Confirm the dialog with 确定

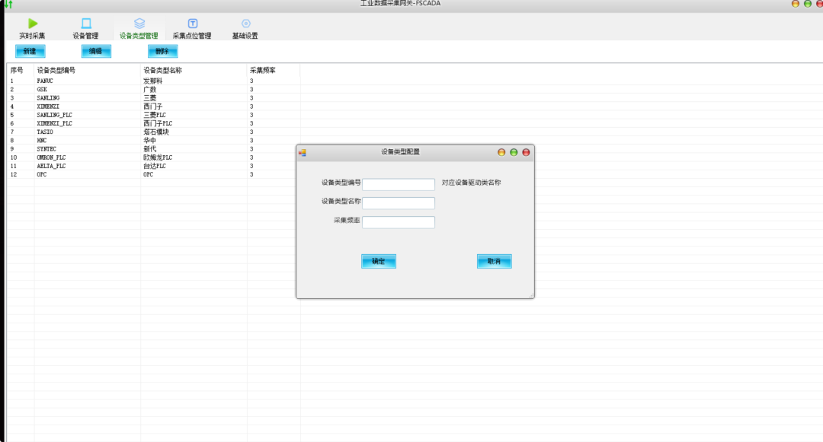click(x=377, y=261)
